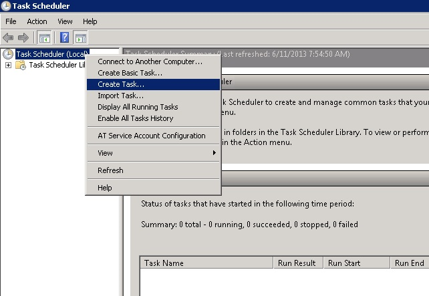Choose Create Basic Task... in context menu
The width and height of the screenshot is (429, 296).
[x=130, y=73]
